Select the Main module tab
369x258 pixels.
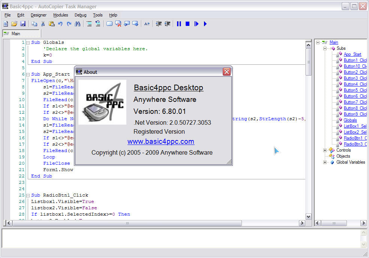tap(21, 34)
